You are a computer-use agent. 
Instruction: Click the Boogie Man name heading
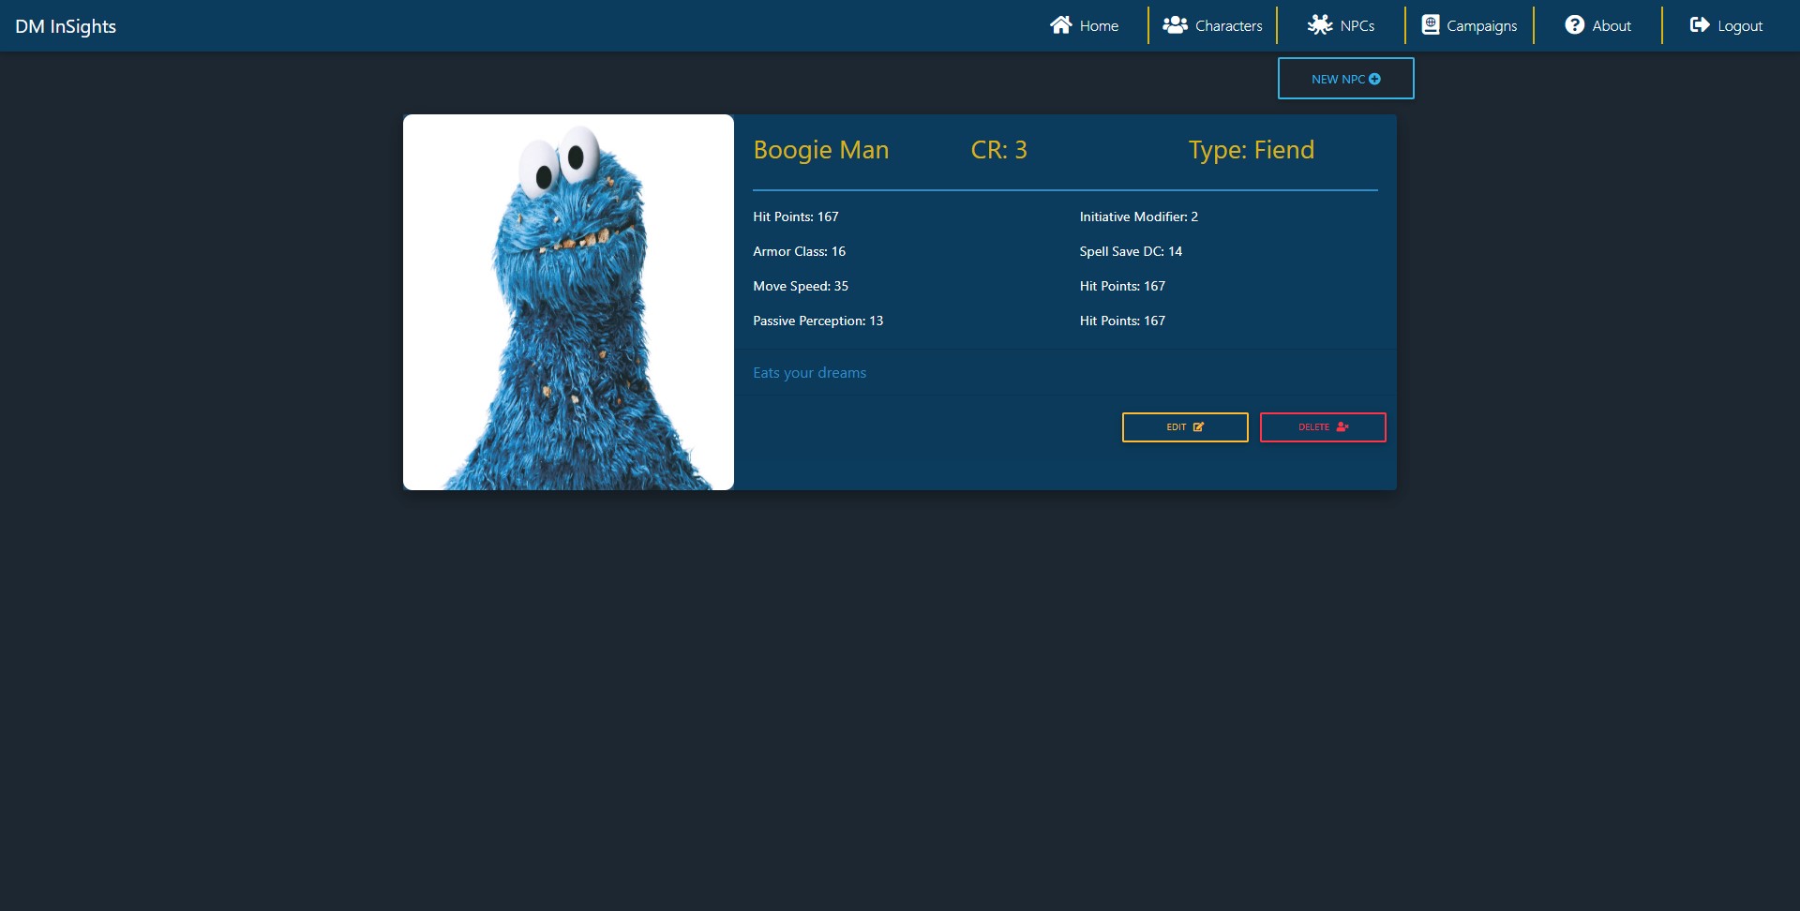(821, 150)
